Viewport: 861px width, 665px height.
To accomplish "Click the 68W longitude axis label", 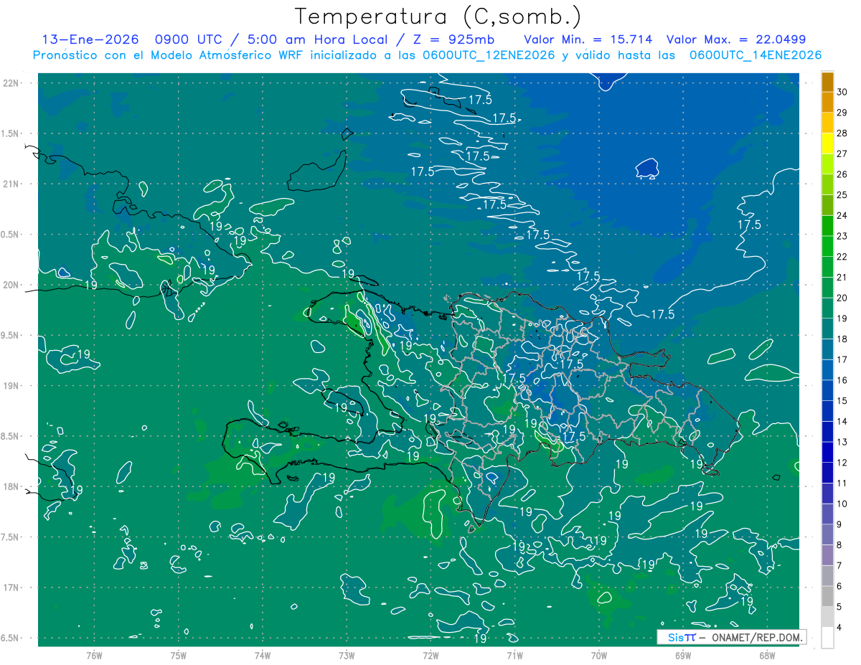I will [x=767, y=654].
